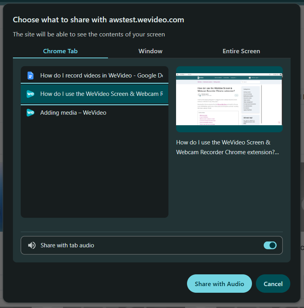Click the preview caption about Webcam Recorder extension
Image resolution: width=304 pixels, height=308 pixels.
tap(227, 147)
